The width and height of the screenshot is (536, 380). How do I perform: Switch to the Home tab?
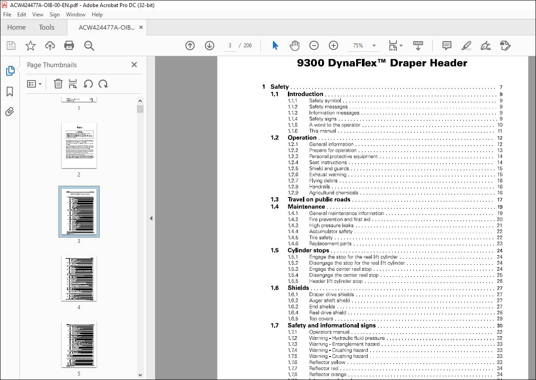click(x=16, y=27)
